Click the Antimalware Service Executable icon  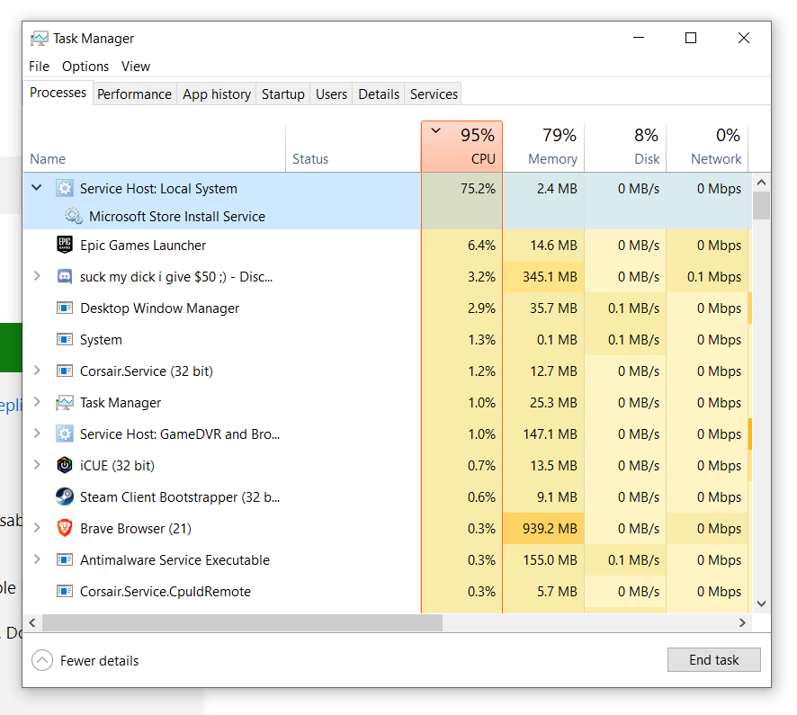tap(65, 560)
